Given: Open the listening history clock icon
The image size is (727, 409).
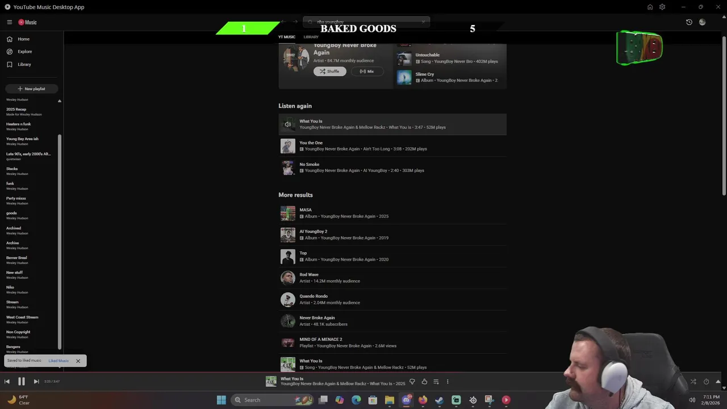Looking at the screenshot, I should (x=689, y=22).
